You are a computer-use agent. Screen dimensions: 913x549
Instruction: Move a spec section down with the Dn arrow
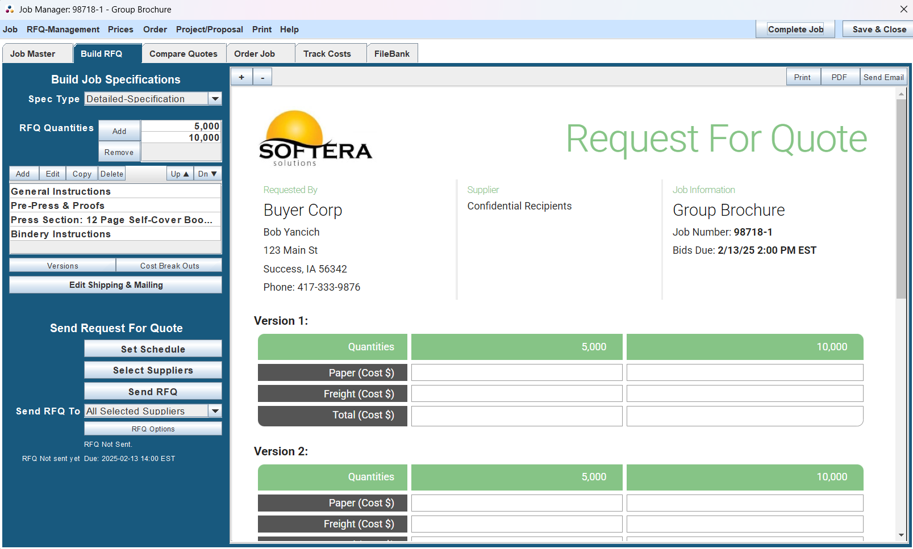[x=207, y=173]
